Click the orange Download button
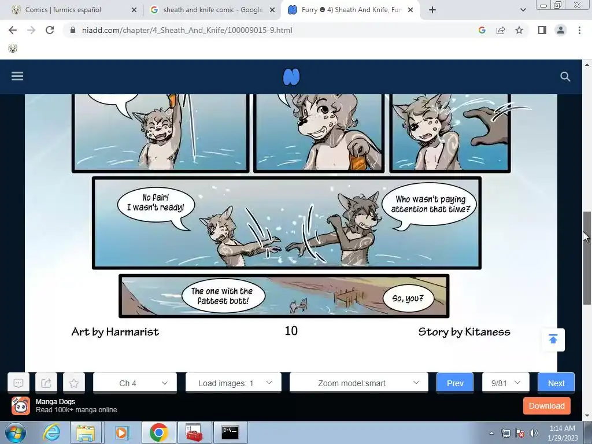Image resolution: width=592 pixels, height=444 pixels. [547, 406]
